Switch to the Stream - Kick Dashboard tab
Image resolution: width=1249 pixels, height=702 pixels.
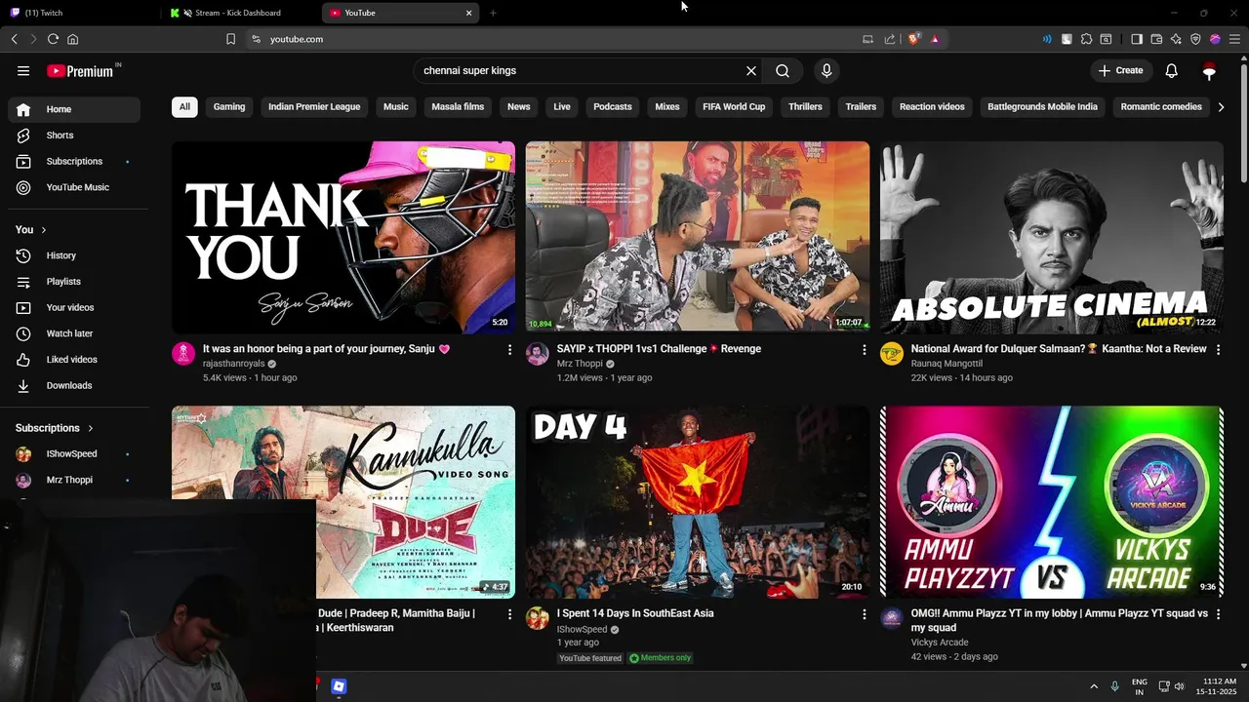coord(242,13)
